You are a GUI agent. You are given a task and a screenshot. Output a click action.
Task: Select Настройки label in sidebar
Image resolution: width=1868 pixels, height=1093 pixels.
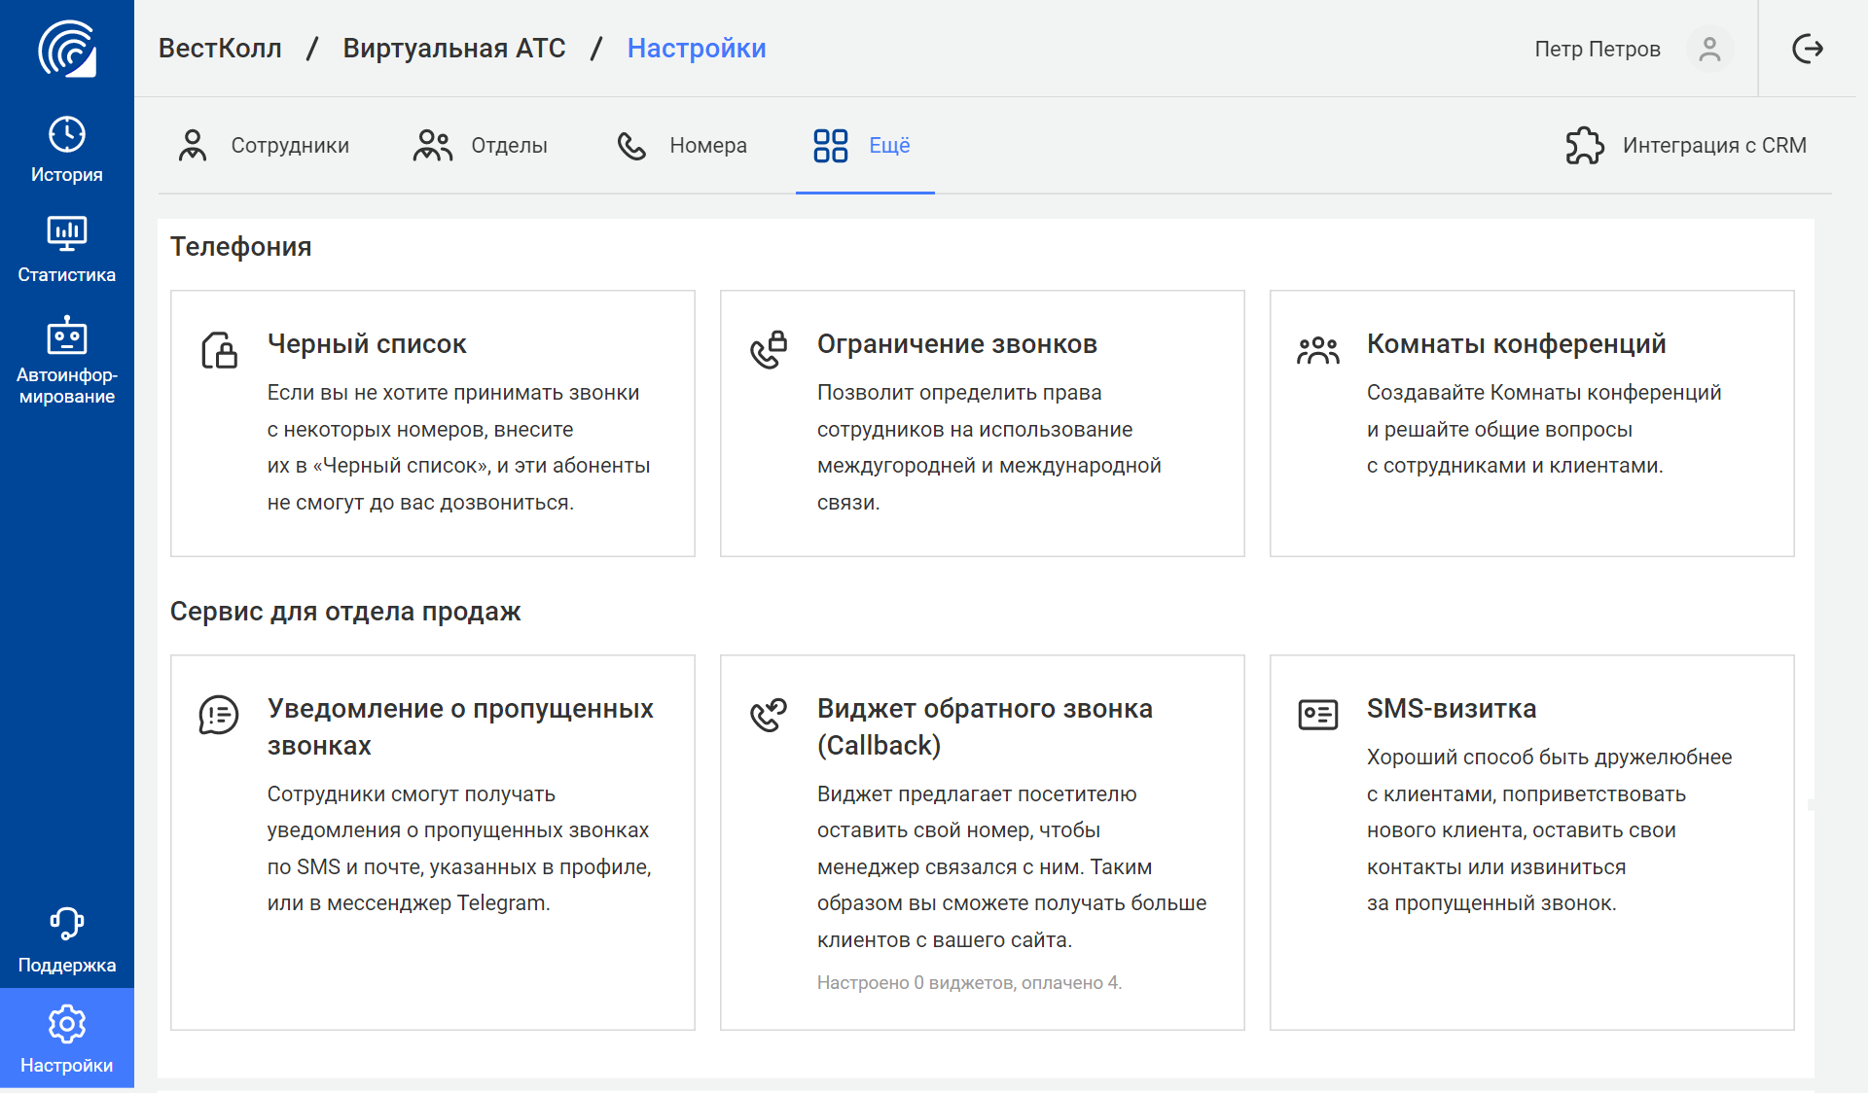(67, 1066)
